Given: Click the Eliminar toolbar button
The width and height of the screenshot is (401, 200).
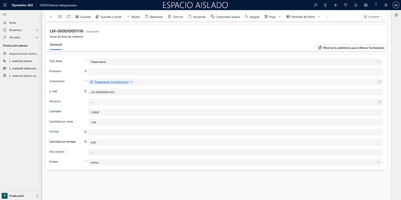Looking at the screenshot, I should click(x=175, y=17).
